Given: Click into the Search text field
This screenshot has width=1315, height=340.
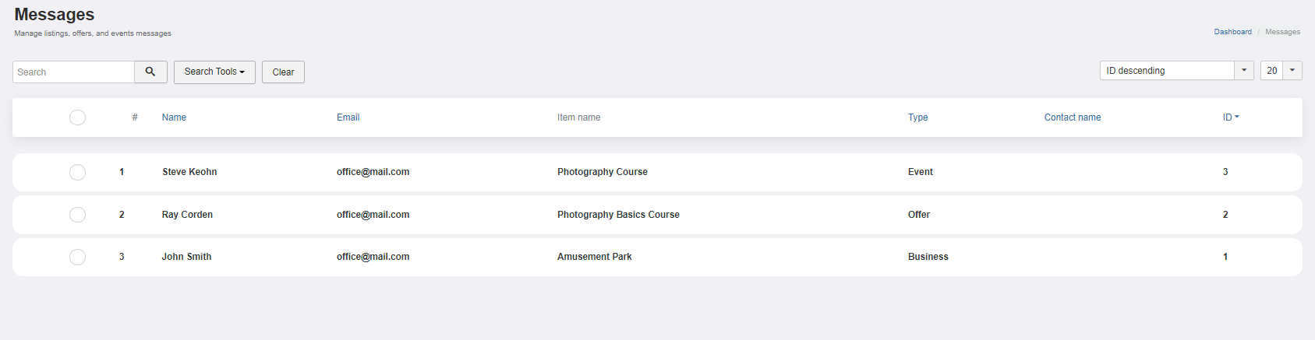Looking at the screenshot, I should tap(73, 72).
